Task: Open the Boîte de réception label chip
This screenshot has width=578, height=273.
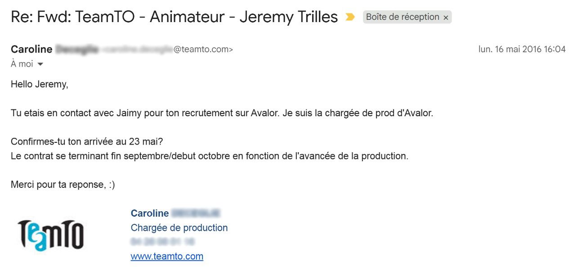Action: (403, 17)
